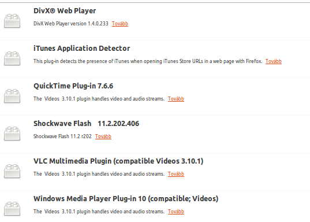
Task: Click the VLC Multimedia Plugin icon
Action: tap(12, 171)
